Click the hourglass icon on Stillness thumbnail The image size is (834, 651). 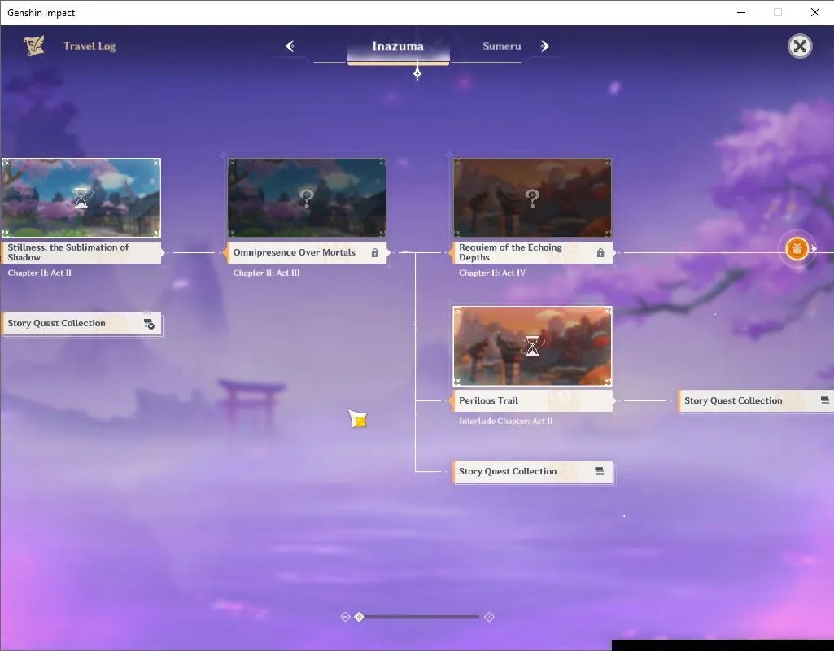81,198
